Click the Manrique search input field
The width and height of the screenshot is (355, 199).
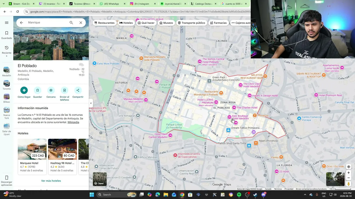tap(47, 23)
